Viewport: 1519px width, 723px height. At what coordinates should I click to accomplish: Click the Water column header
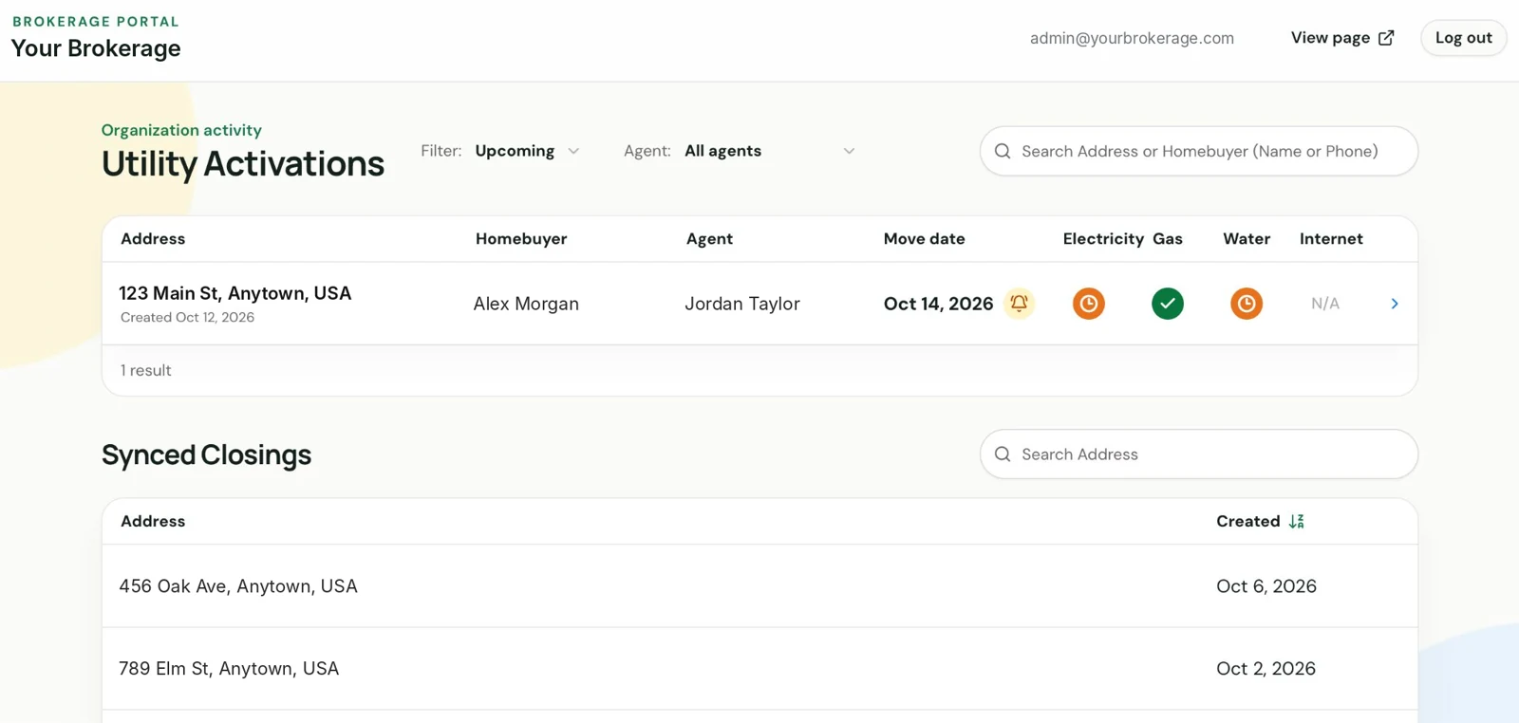point(1247,239)
